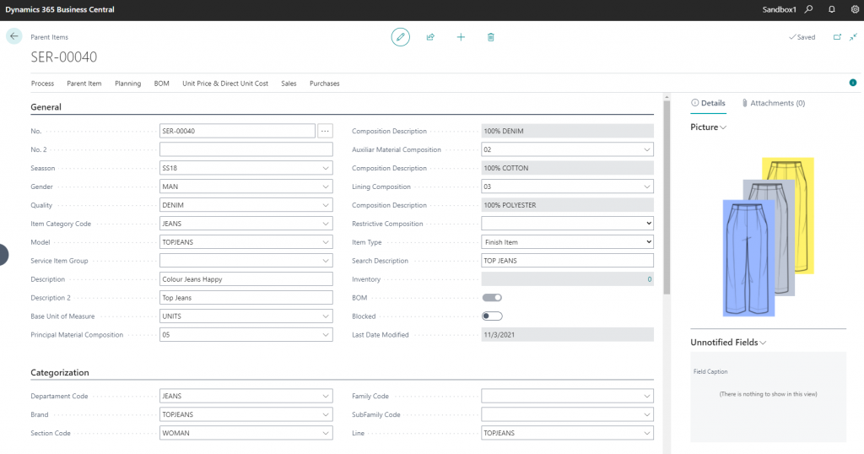Open Seasson dropdown SS18
The height and width of the screenshot is (454, 864).
pyautogui.click(x=325, y=168)
